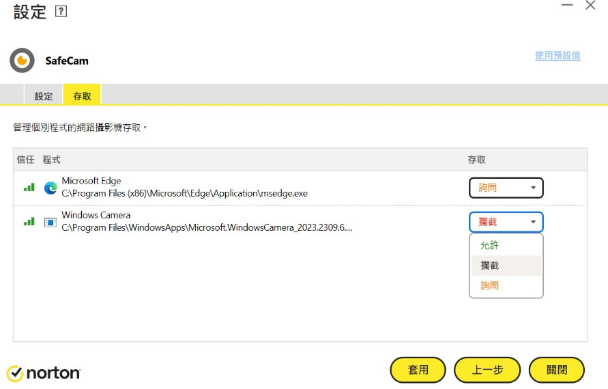Select the WindowsCamera path text
608x389 pixels.
[x=207, y=227]
